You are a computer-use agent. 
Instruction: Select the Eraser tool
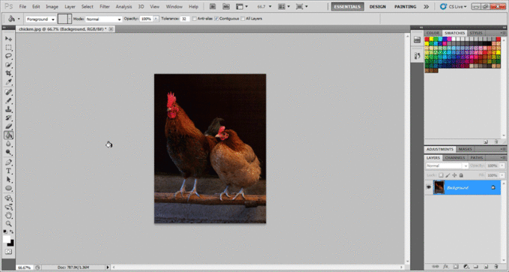tap(8, 127)
